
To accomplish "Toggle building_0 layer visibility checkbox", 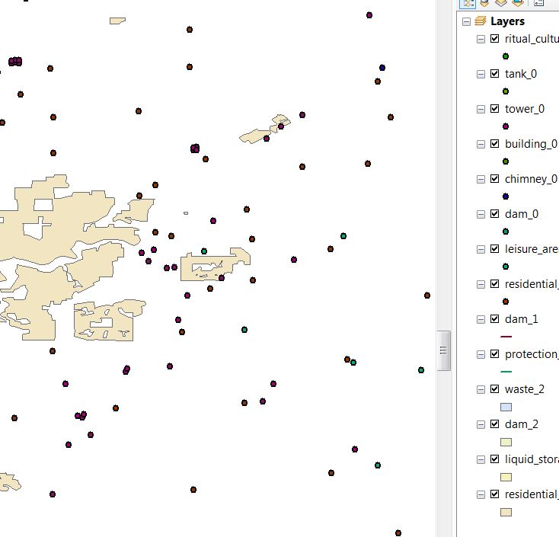I will coord(494,144).
